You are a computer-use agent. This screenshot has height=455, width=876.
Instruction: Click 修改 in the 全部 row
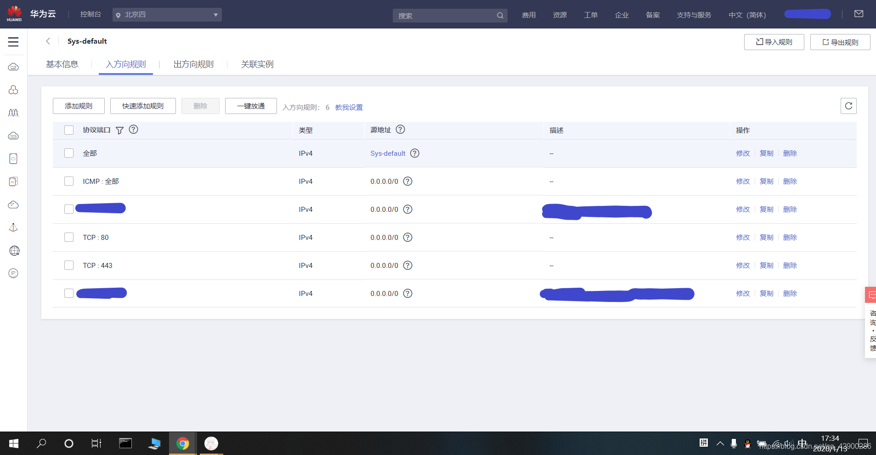[743, 153]
